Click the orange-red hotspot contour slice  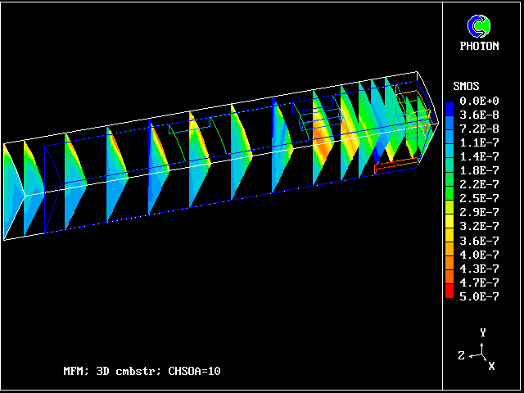[x=322, y=141]
